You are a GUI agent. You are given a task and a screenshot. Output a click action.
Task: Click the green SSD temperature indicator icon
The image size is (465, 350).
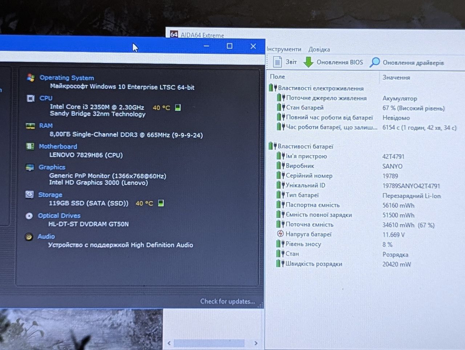point(161,203)
